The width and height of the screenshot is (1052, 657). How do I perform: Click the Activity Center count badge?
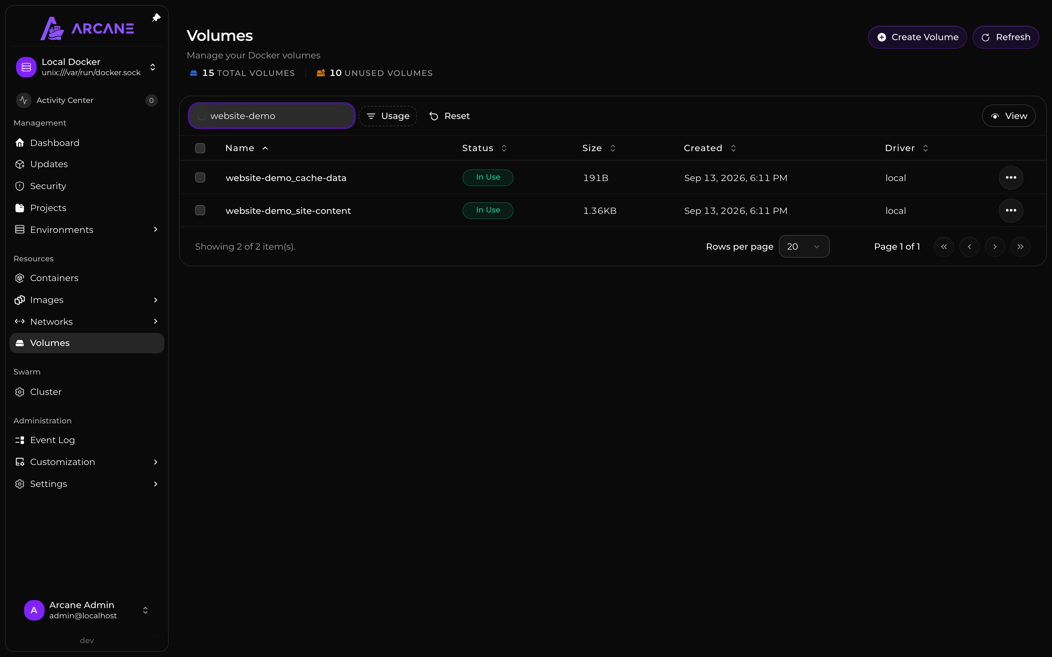click(151, 100)
